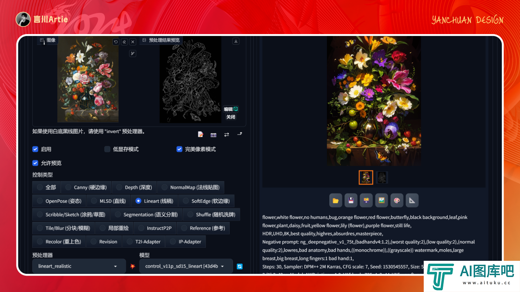Select the 局部重绘 inpaint control type

tap(115, 228)
